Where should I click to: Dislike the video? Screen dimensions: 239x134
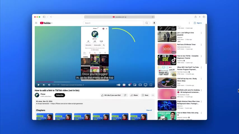pyautogui.click(x=125, y=95)
